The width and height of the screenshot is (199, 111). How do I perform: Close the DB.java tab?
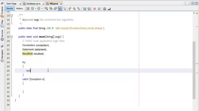point(61,4)
